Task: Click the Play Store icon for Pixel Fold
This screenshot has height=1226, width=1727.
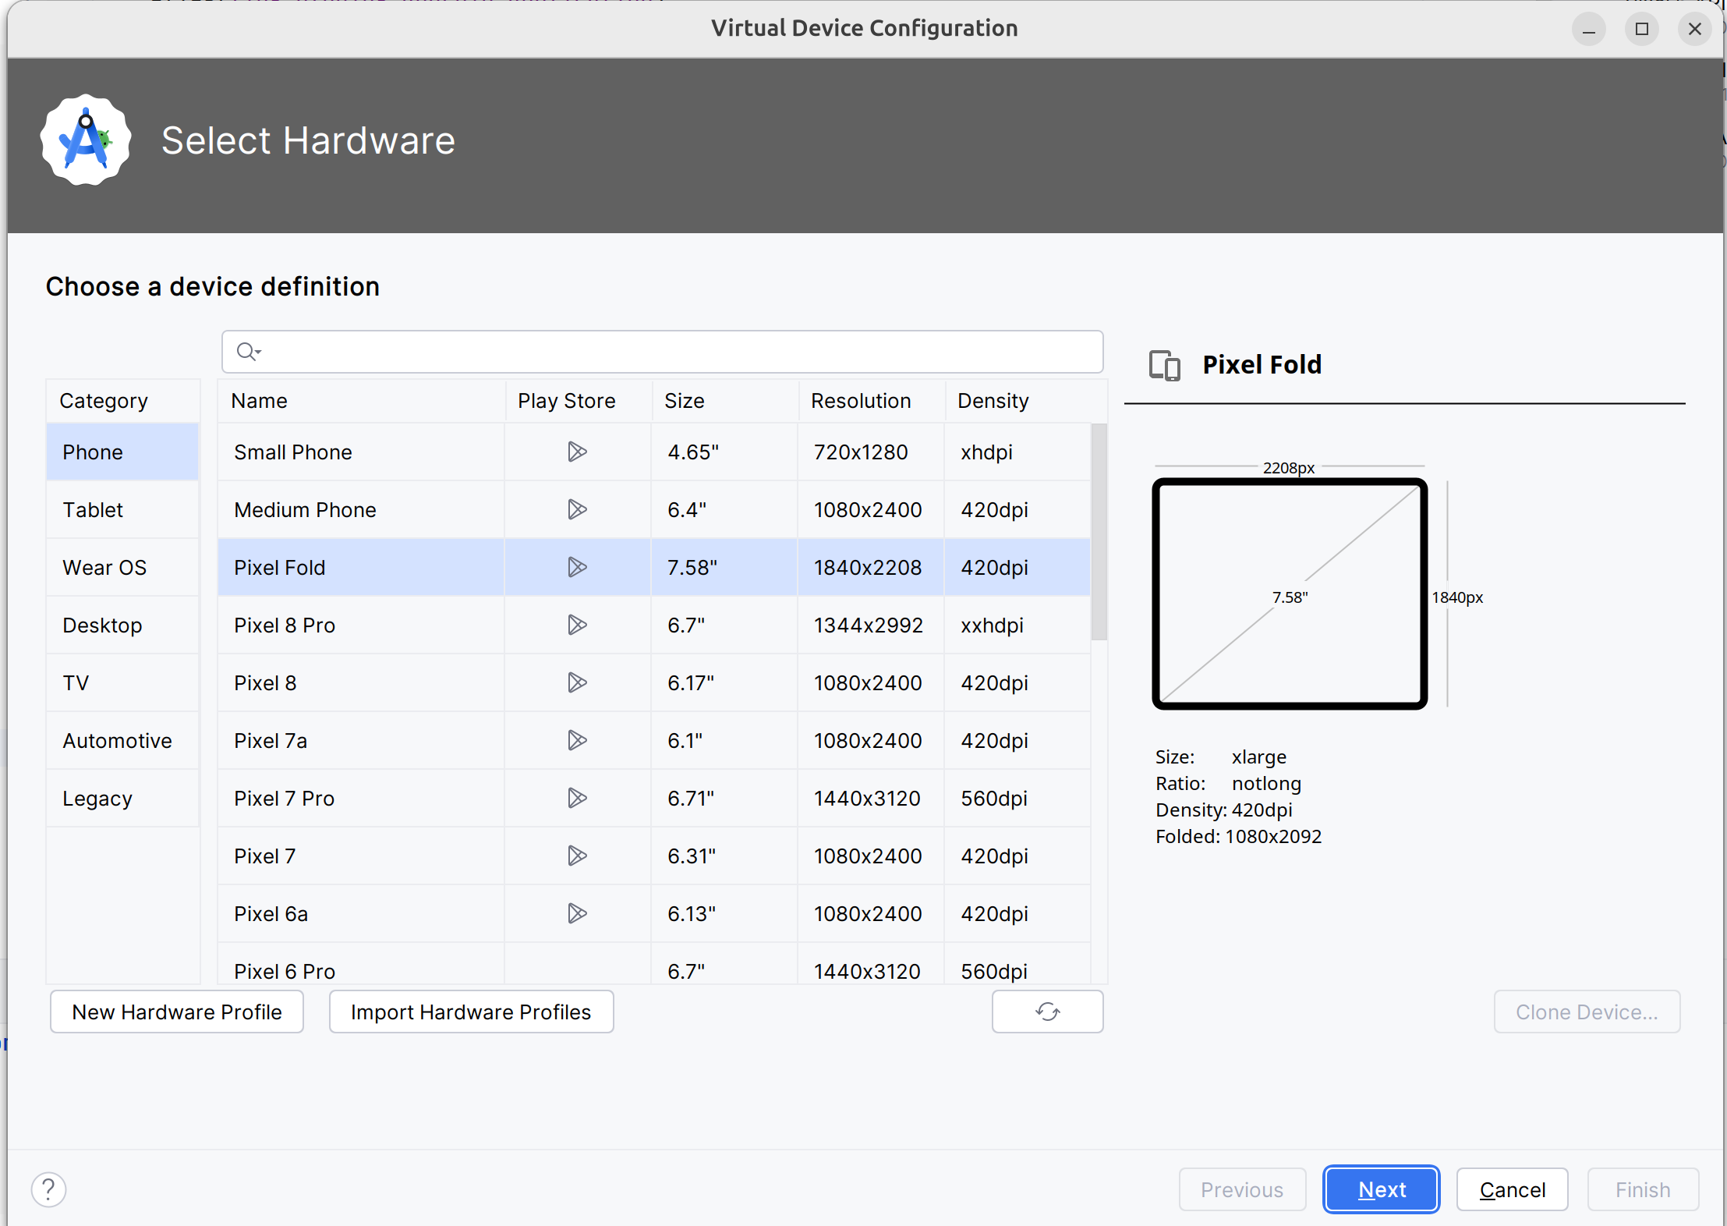Action: point(575,566)
